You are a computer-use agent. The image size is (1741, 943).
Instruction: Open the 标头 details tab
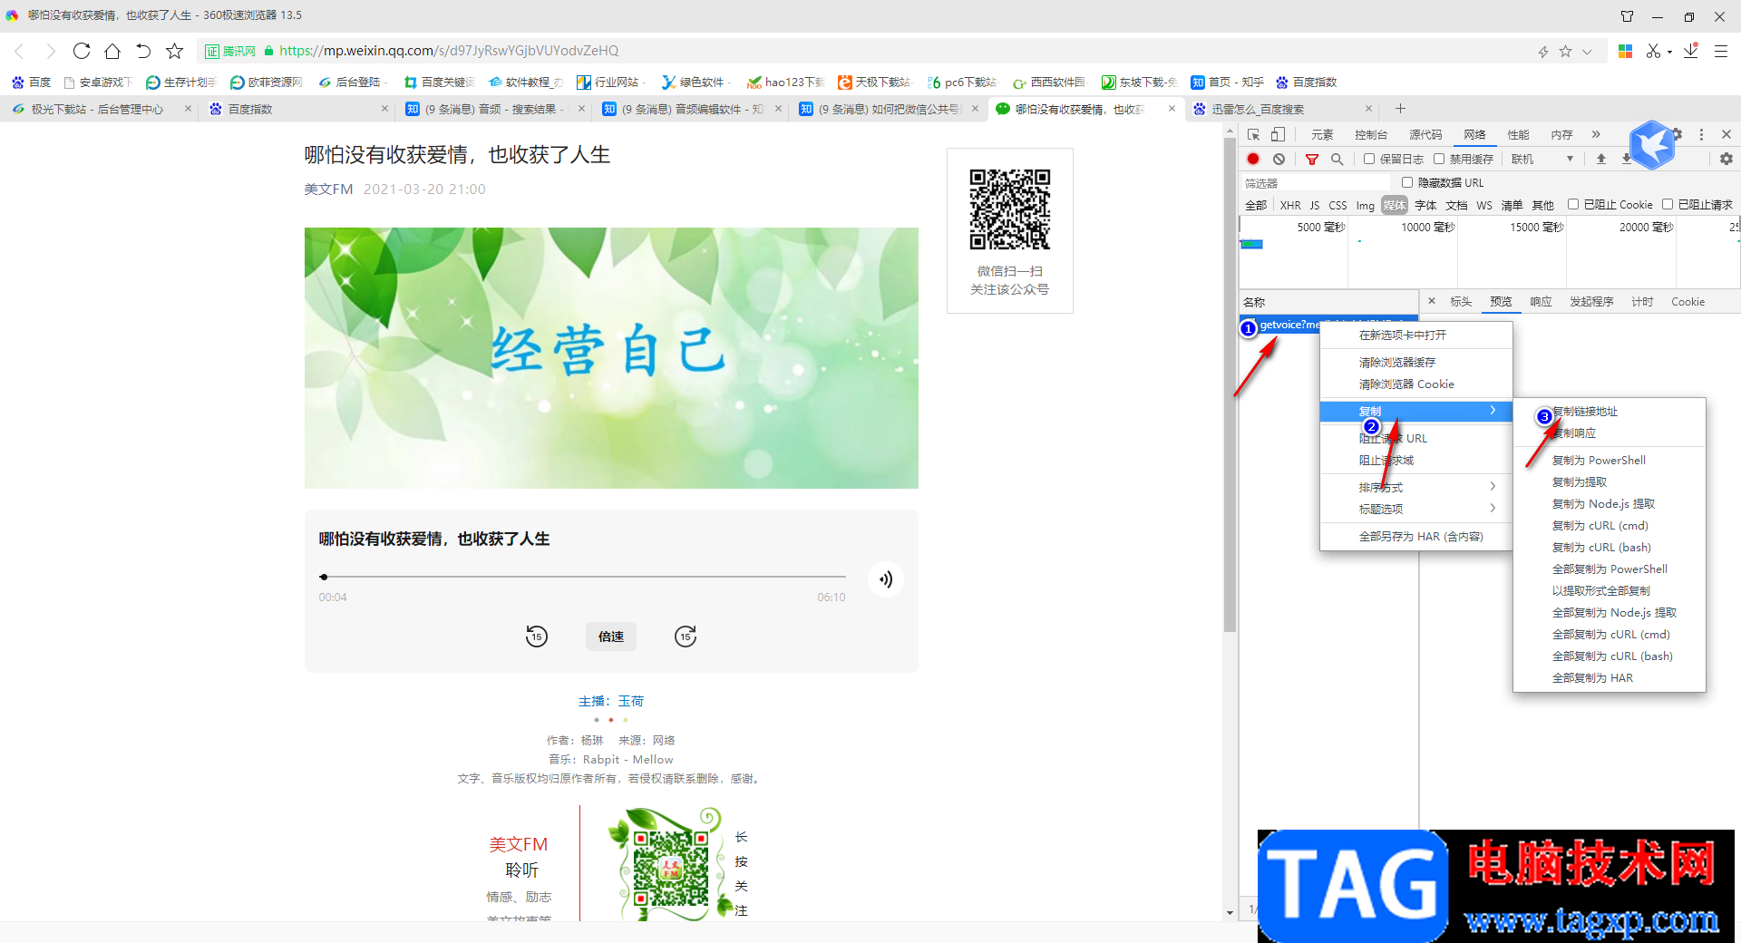click(1461, 301)
